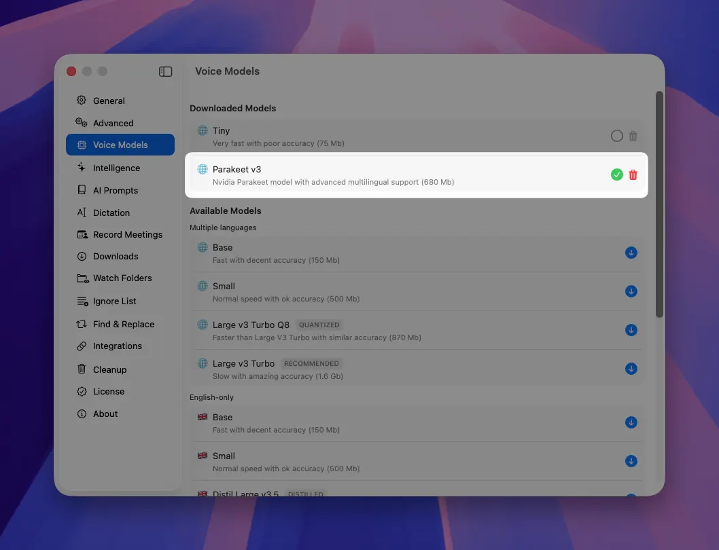The image size is (719, 550).
Task: Toggle the sidebar panel icon
Action: pos(165,71)
